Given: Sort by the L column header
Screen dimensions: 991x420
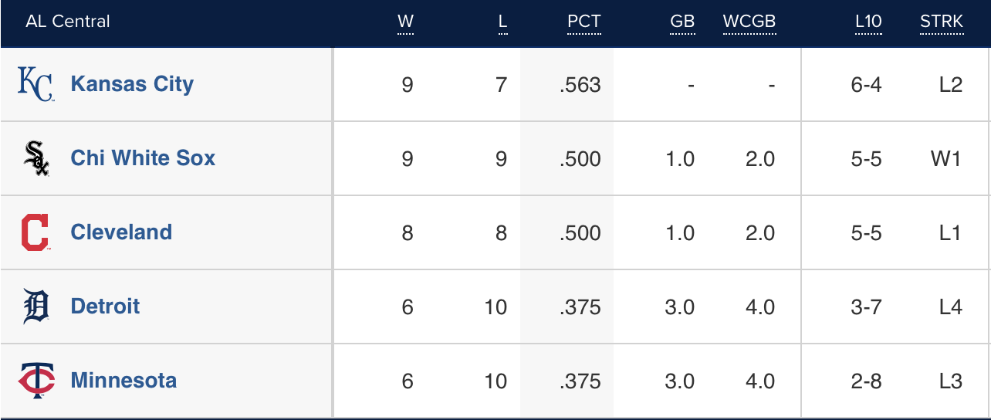Looking at the screenshot, I should (x=502, y=22).
